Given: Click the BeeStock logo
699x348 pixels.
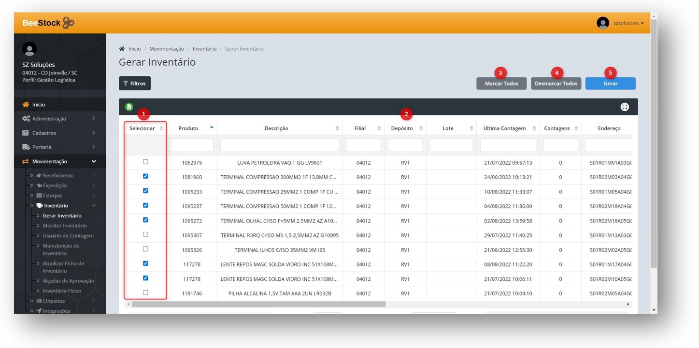Looking at the screenshot, I should [48, 23].
